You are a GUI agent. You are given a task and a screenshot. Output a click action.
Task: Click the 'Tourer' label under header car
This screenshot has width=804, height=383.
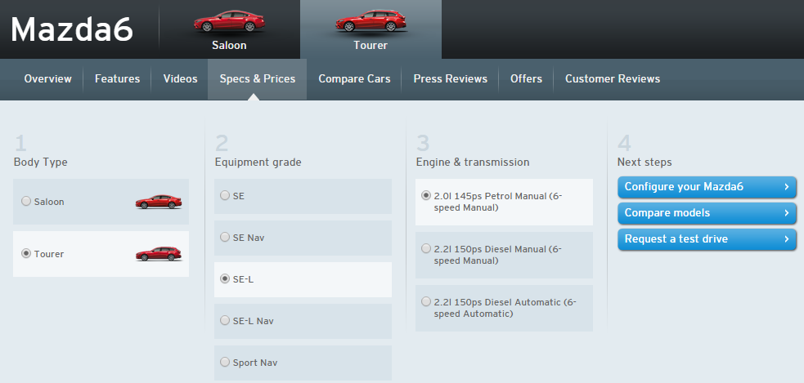pos(371,45)
